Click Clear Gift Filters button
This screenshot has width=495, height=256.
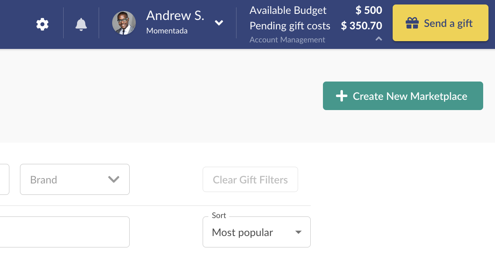coord(250,179)
